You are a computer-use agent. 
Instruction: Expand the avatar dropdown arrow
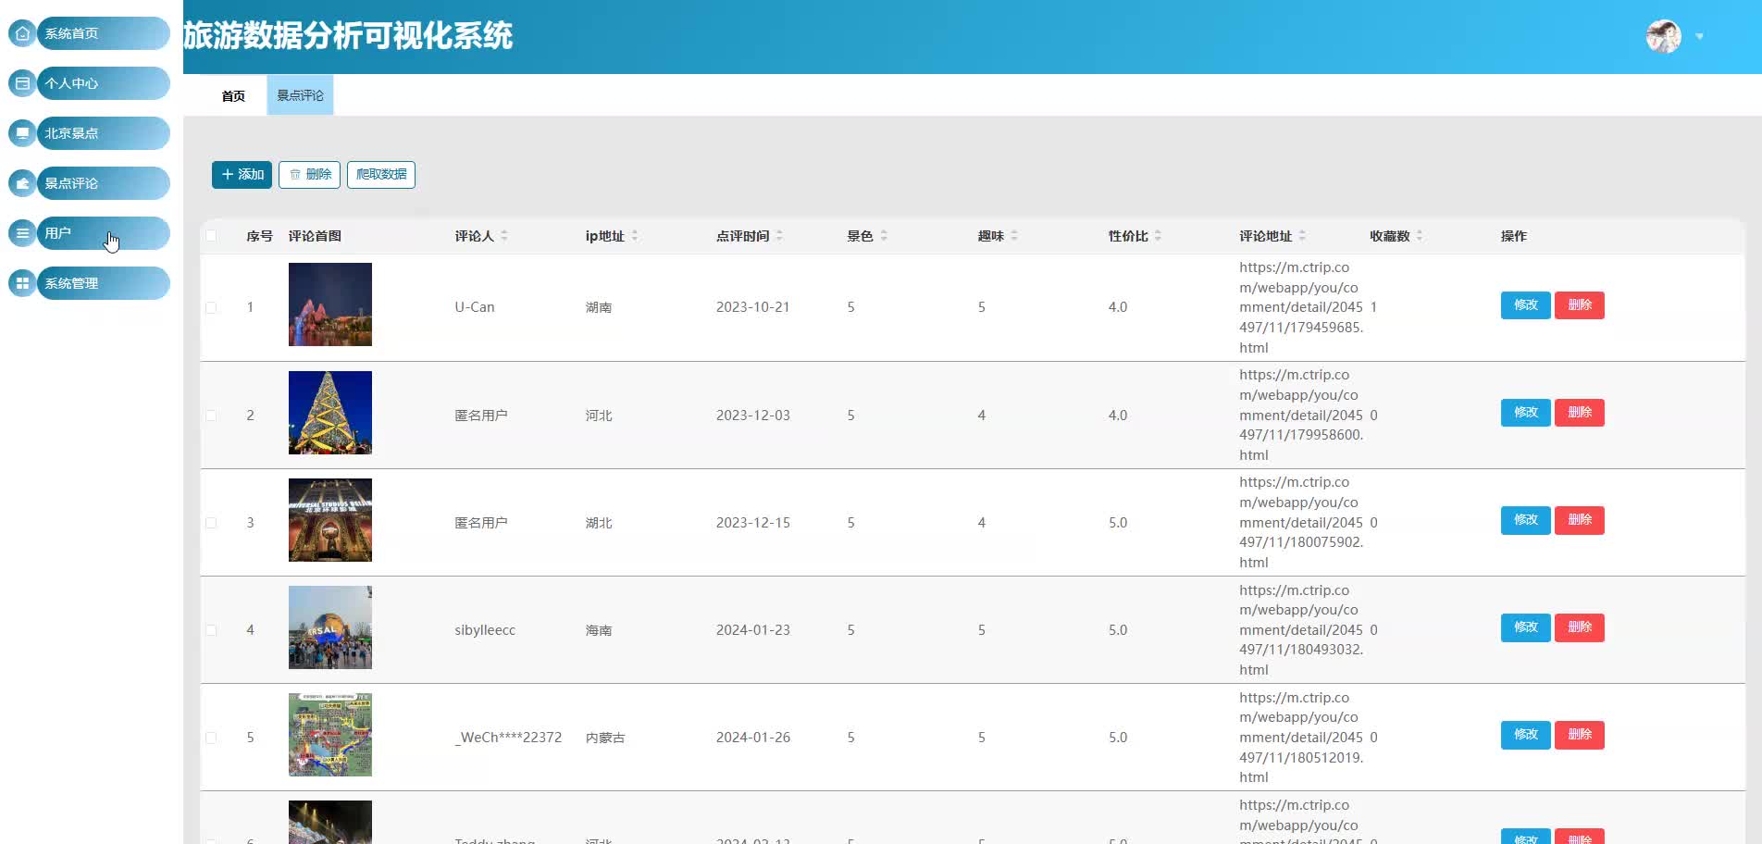[x=1699, y=37]
